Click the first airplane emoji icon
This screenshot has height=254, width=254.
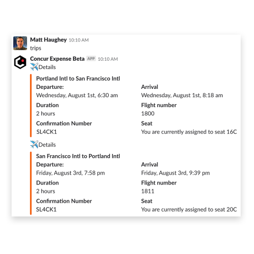click(x=34, y=67)
